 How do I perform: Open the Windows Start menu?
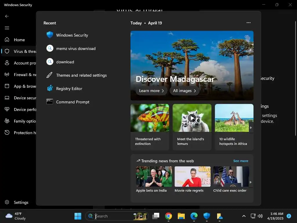(x=78, y=216)
